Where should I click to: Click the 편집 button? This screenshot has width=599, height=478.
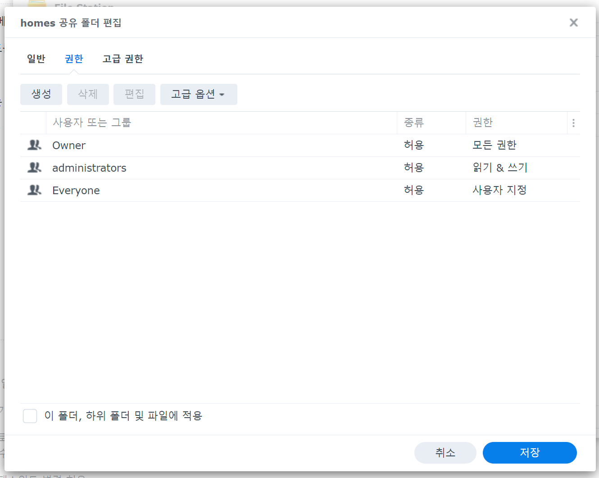[134, 94]
